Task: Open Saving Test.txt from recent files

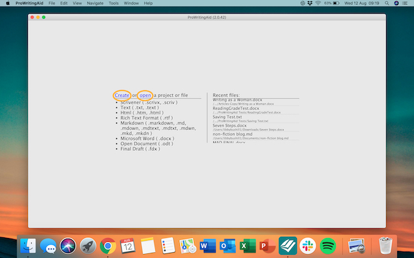Action: (256, 119)
